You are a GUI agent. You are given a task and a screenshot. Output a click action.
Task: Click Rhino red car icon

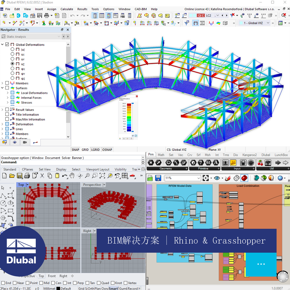[x=132, y=176]
